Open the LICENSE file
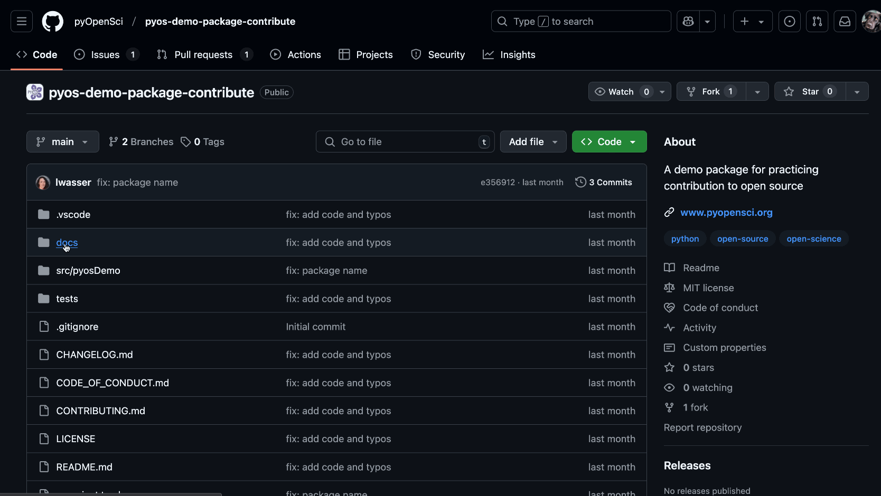The image size is (881, 496). 76,438
